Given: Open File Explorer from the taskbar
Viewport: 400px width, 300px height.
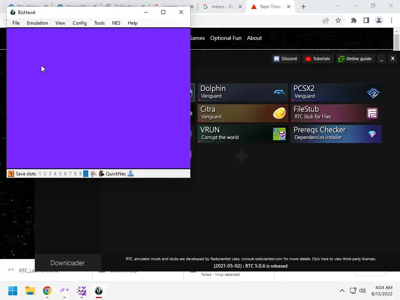Looking at the screenshot, I should (x=30, y=291).
